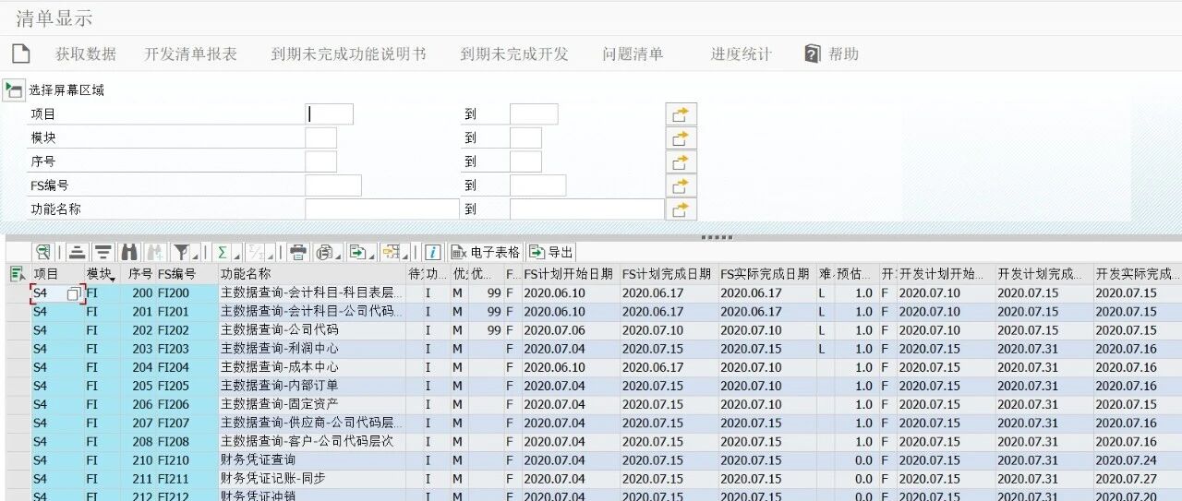Open 开发清单报表 report

coord(190,54)
